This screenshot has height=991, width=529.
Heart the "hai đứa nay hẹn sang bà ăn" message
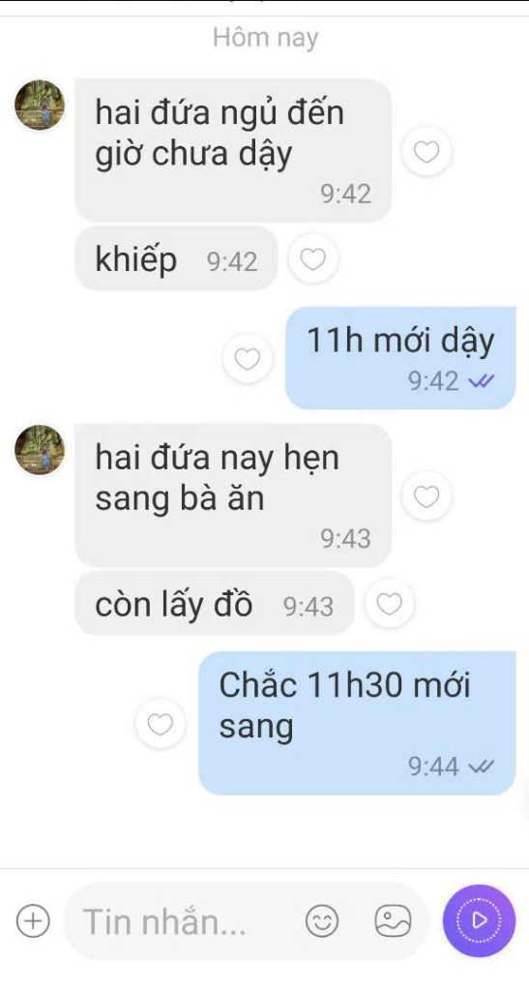coord(426,496)
